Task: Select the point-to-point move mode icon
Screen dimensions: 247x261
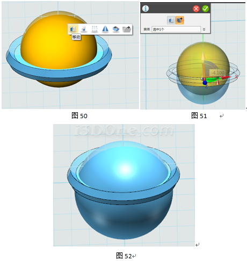Action: coord(171,20)
